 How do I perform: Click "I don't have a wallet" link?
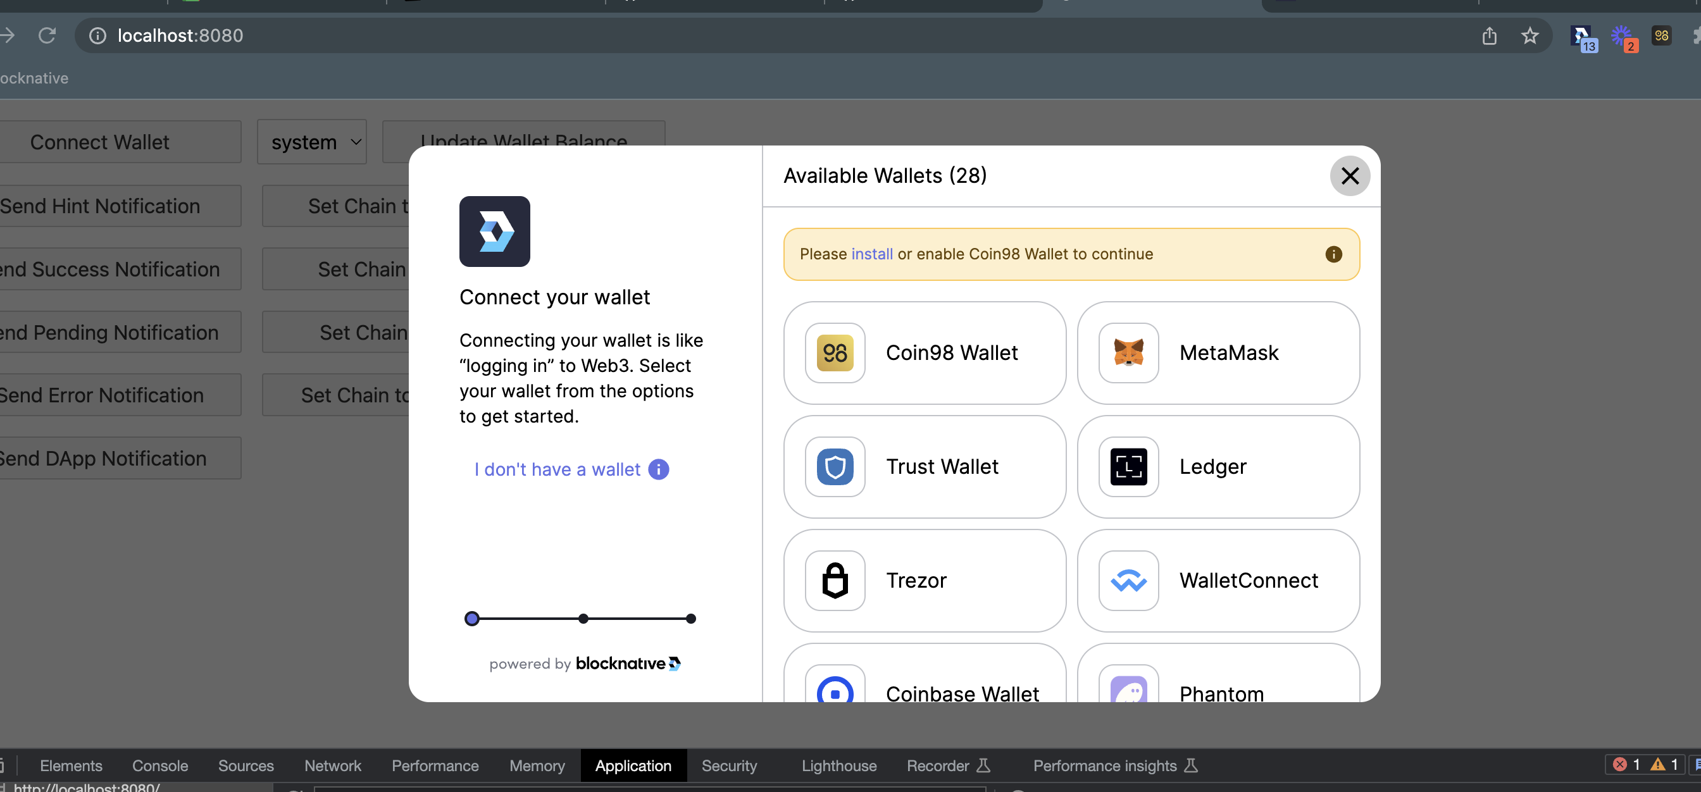557,469
